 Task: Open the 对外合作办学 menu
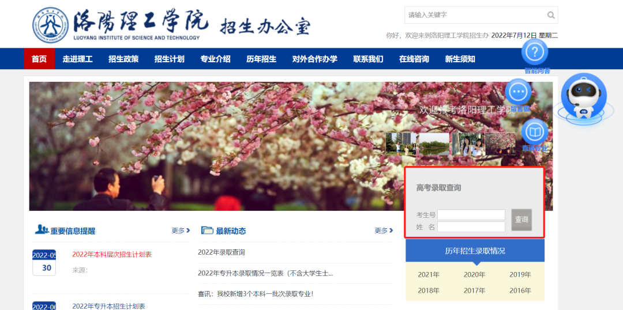click(315, 59)
